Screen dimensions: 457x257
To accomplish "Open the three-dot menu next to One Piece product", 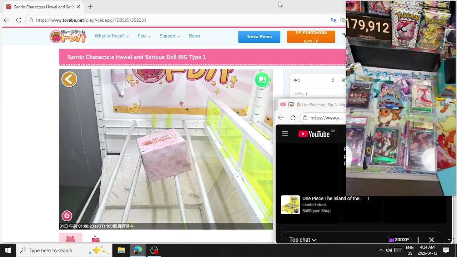I will 368,199.
